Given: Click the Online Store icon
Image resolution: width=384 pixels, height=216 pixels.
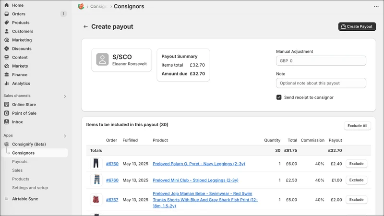Looking at the screenshot, I should (x=7, y=105).
